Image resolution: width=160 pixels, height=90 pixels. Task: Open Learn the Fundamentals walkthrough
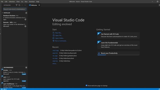tap(118, 45)
